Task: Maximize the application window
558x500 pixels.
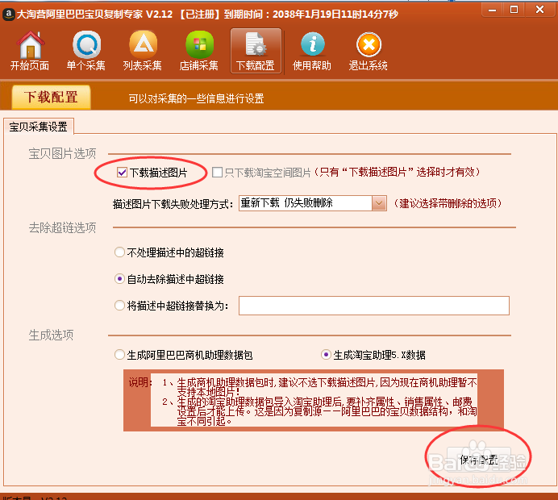Action: click(x=514, y=10)
